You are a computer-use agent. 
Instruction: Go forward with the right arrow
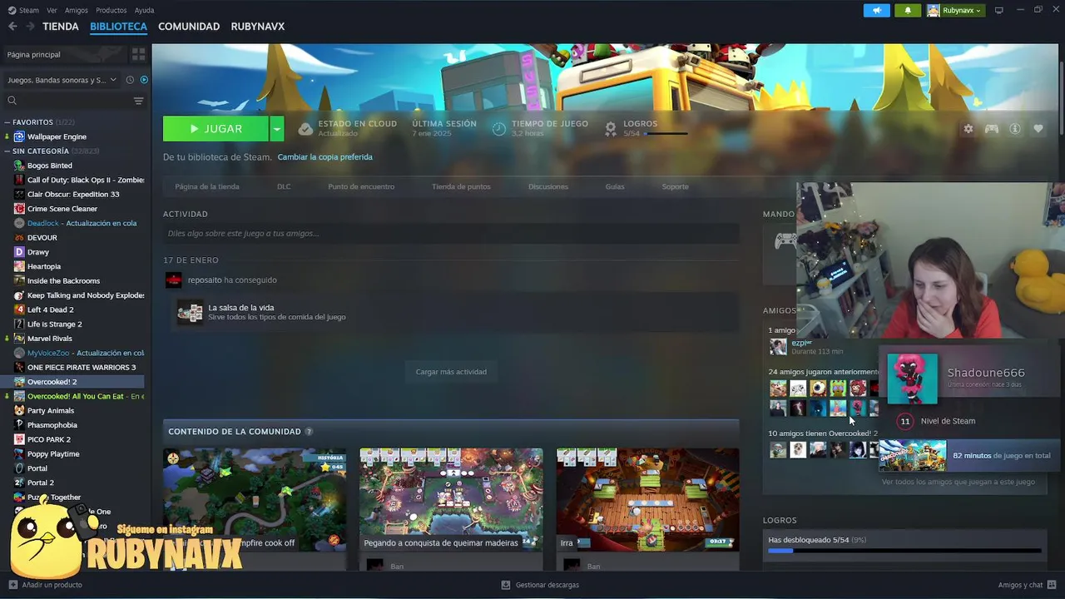click(30, 27)
